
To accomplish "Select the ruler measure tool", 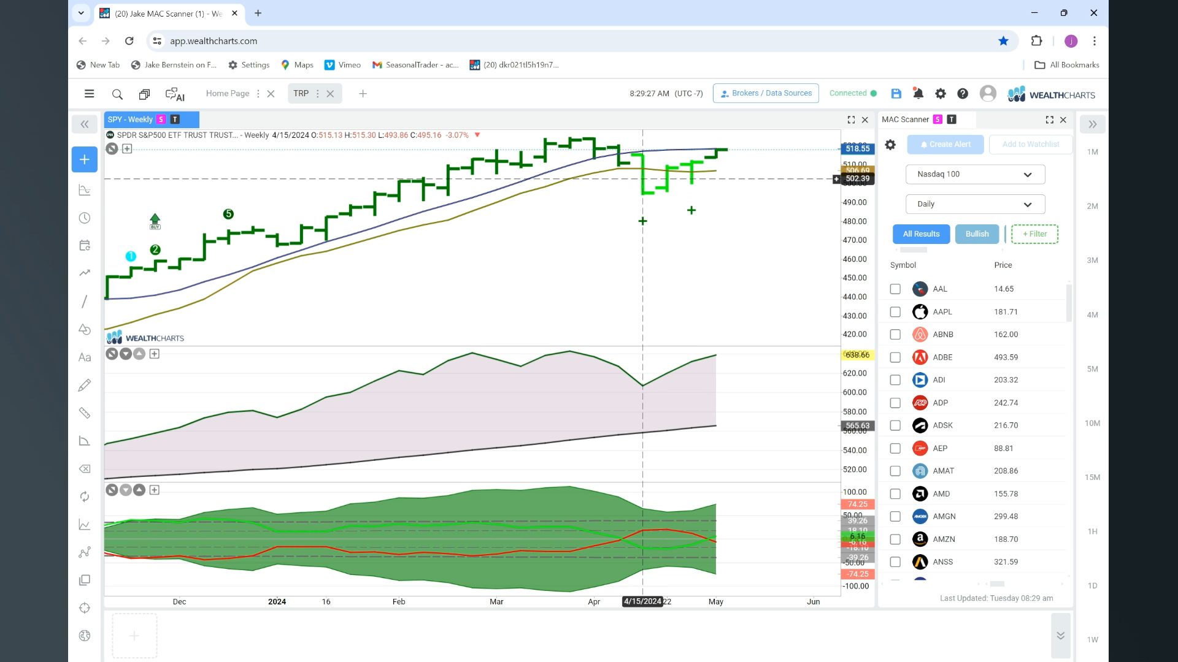I will point(85,413).
